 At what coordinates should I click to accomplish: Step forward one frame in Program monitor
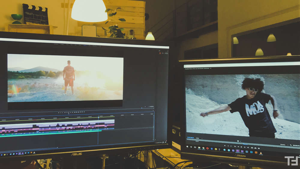click(245, 147)
